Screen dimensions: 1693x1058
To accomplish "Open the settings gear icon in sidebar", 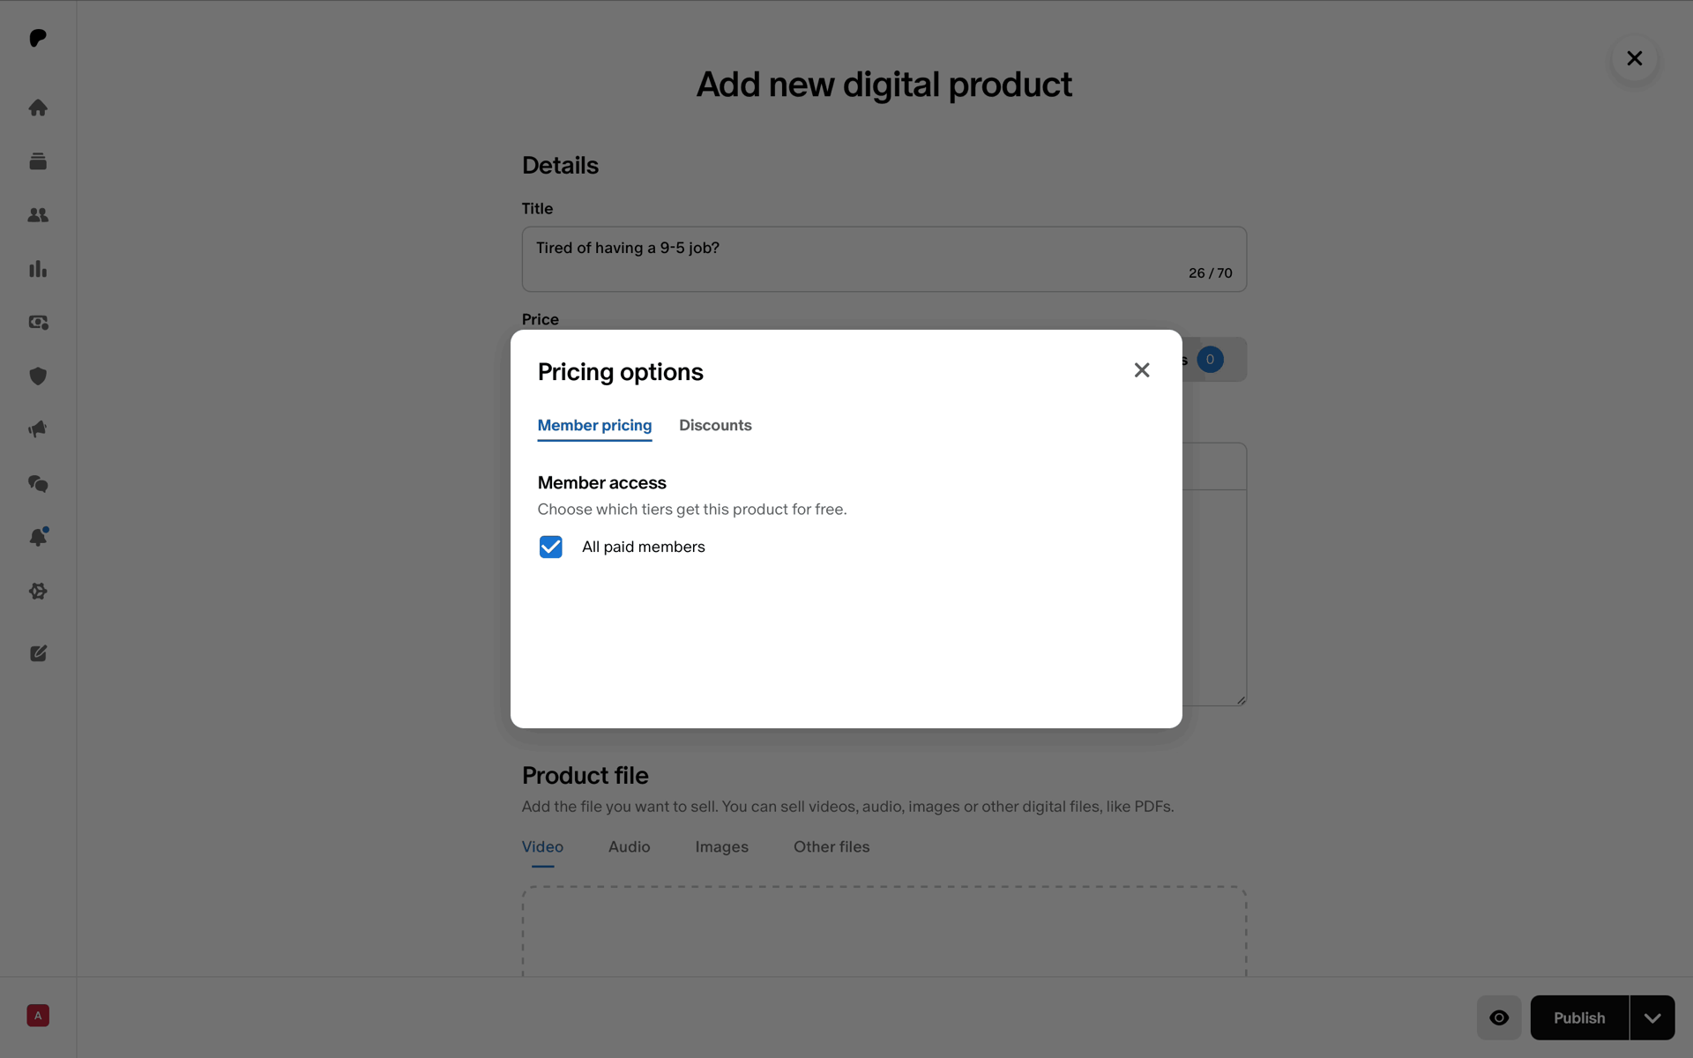I will click(38, 591).
